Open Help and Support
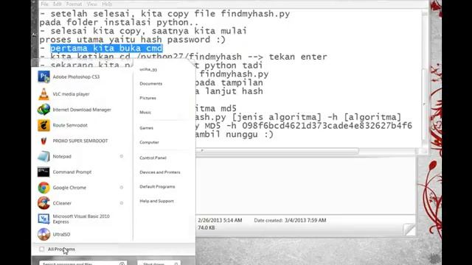The image size is (472, 265). (156, 201)
